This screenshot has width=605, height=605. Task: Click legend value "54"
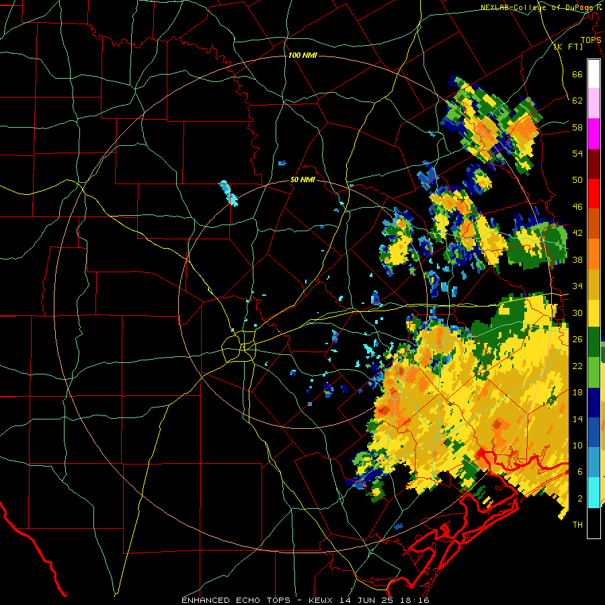(577, 153)
